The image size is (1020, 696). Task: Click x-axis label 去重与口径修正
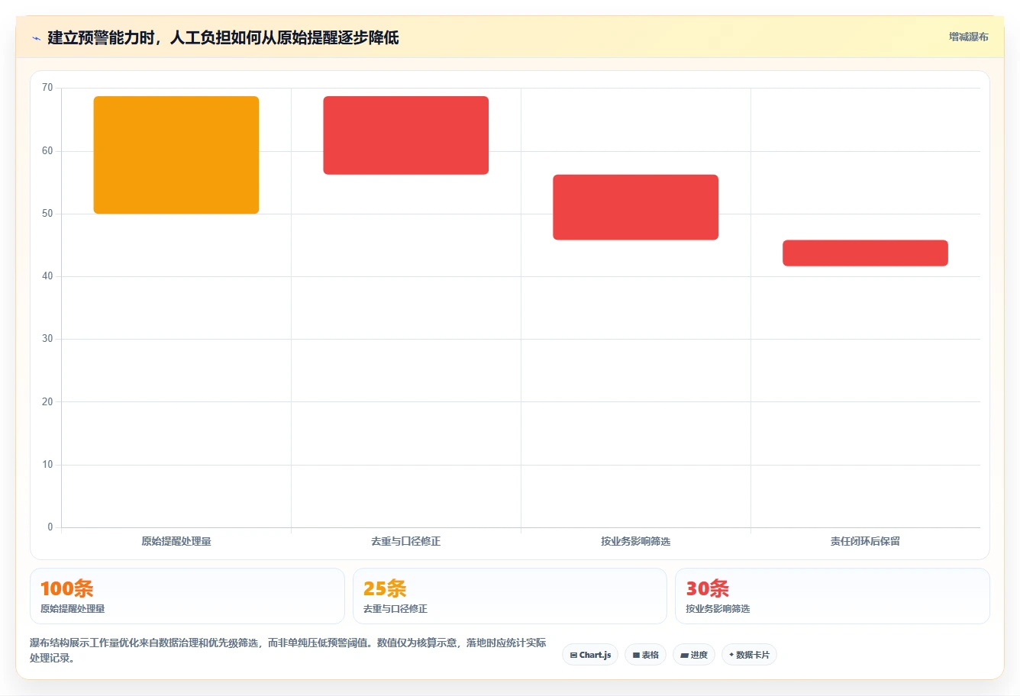tap(406, 541)
